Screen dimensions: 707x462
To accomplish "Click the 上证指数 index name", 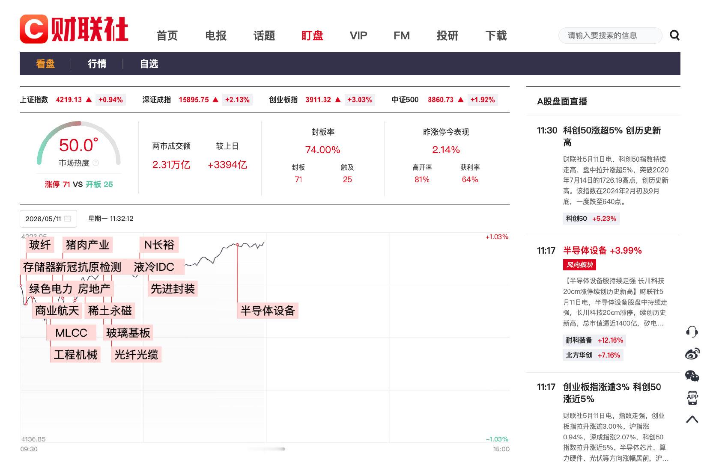I will [x=34, y=100].
